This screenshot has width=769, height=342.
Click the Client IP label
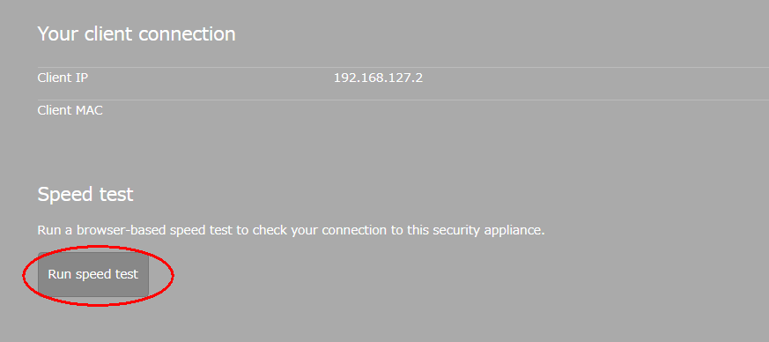pos(63,78)
